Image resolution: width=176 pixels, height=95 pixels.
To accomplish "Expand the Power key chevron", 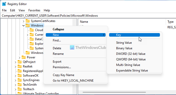I will [19, 58].
